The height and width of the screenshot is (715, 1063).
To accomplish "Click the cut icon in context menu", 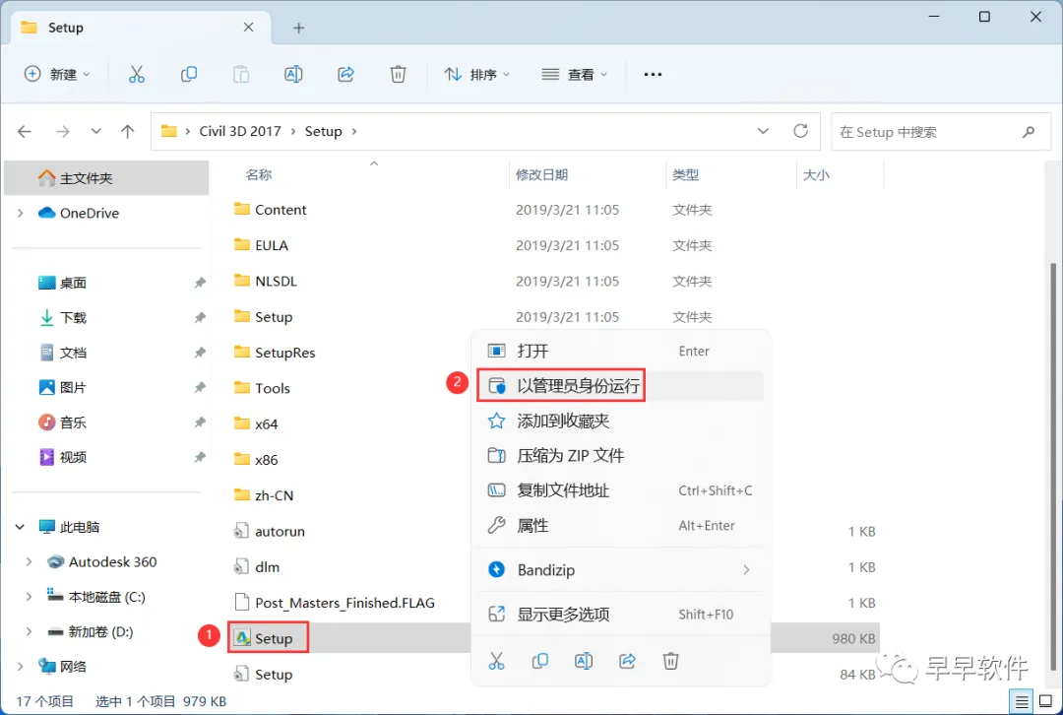I will pyautogui.click(x=496, y=661).
